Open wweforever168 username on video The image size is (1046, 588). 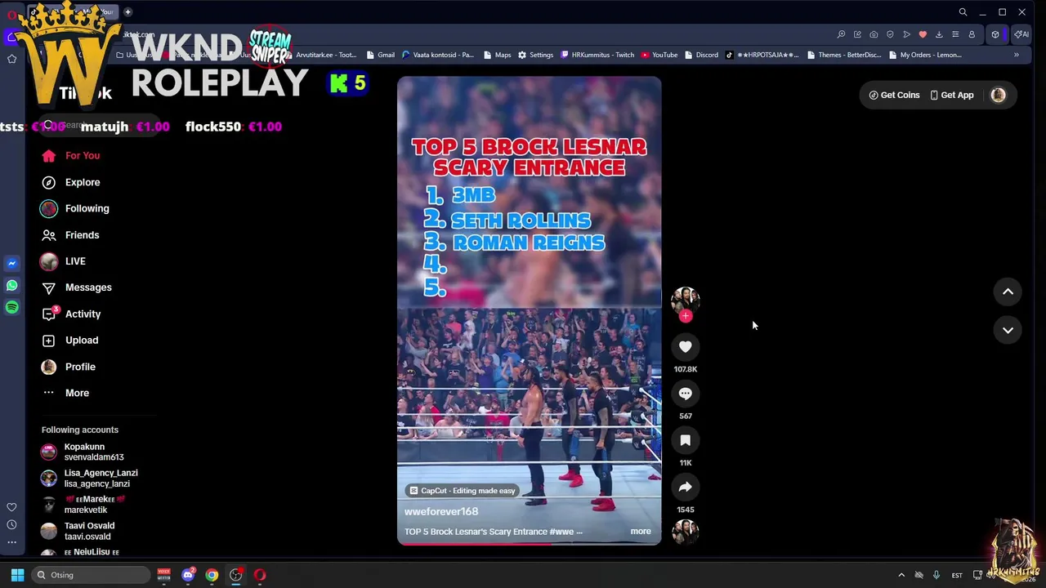(441, 511)
